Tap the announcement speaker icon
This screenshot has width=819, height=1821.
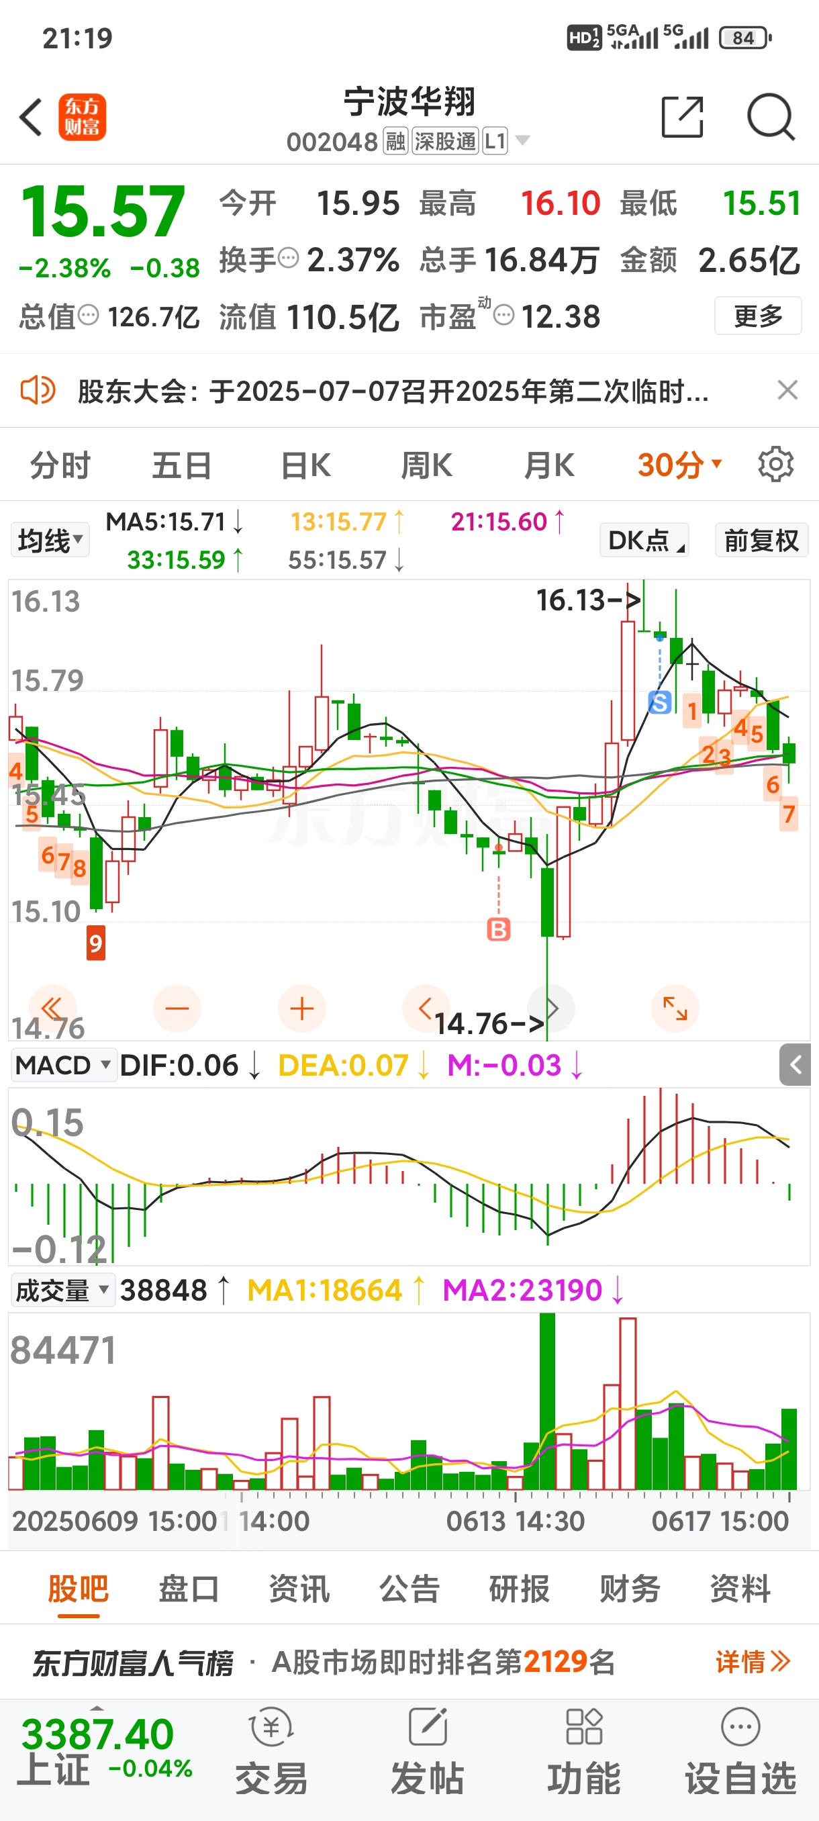click(38, 390)
